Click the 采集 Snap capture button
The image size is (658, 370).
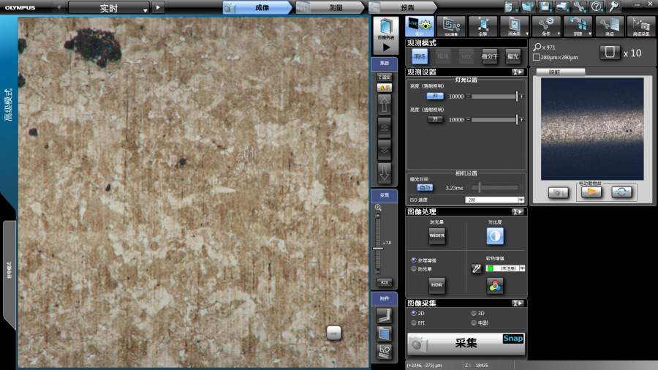click(x=466, y=344)
